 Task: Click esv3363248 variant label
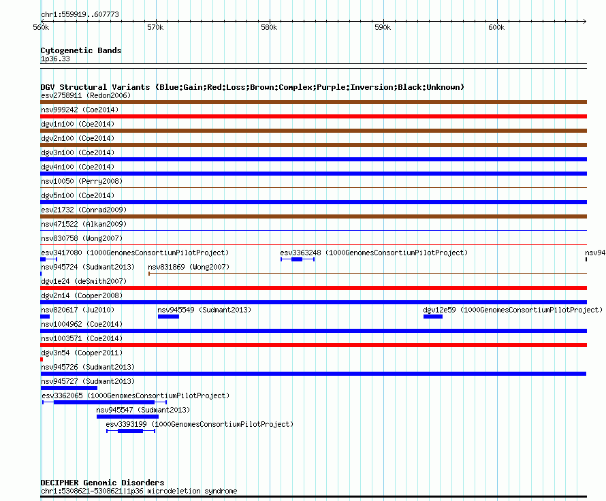pos(374,253)
